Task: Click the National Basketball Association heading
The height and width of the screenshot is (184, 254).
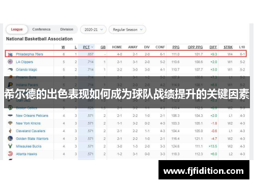Action: pyautogui.click(x=39, y=39)
